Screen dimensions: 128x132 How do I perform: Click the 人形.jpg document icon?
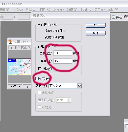pos(10,42)
